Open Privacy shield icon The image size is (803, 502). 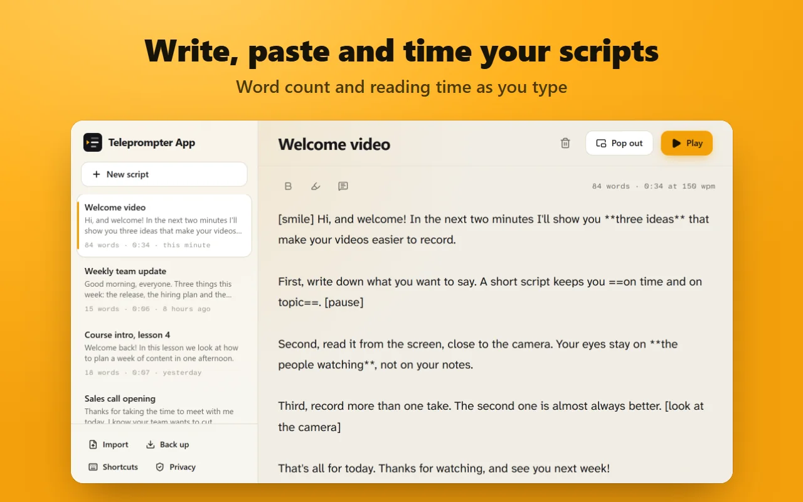160,467
